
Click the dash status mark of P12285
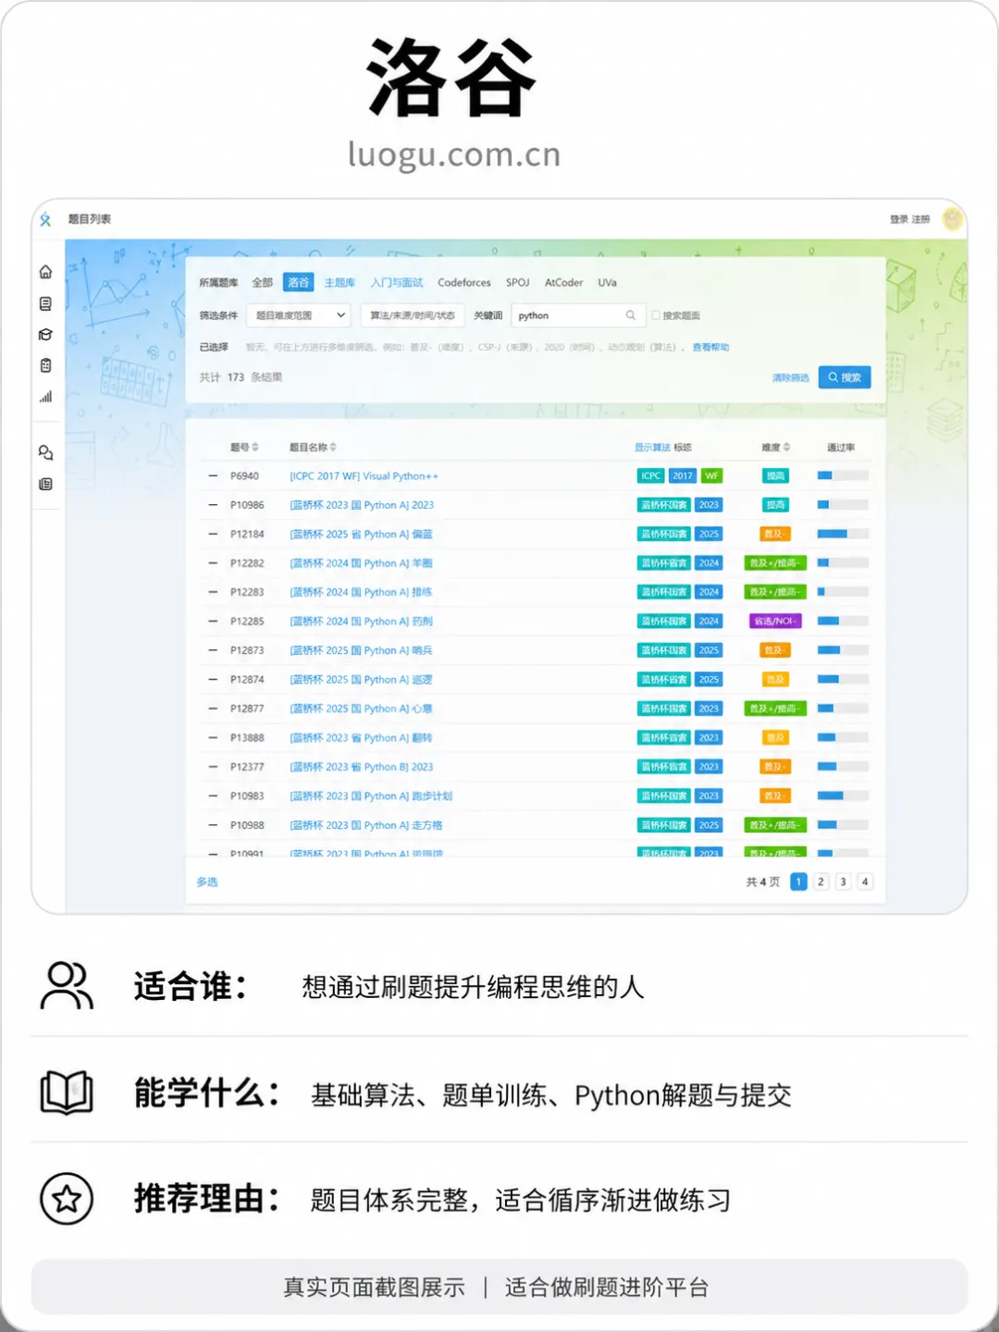(213, 622)
